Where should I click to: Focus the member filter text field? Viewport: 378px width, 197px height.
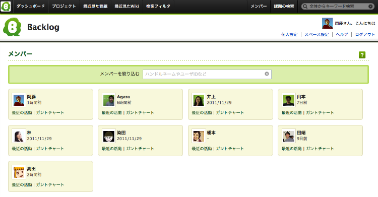coord(207,74)
